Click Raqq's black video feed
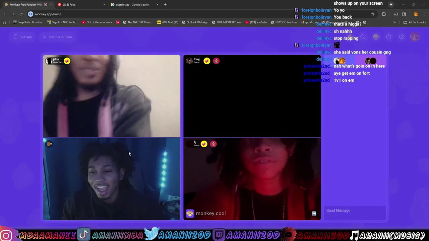 coord(252,96)
